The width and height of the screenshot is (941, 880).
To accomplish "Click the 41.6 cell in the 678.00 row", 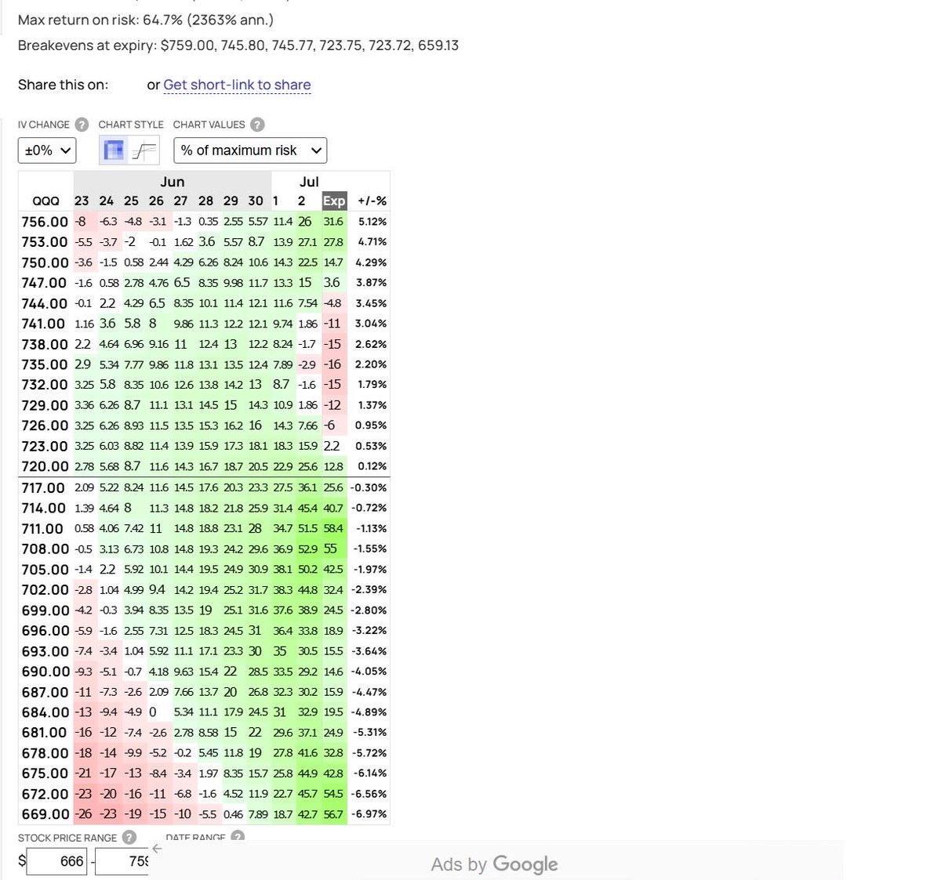I will point(308,753).
